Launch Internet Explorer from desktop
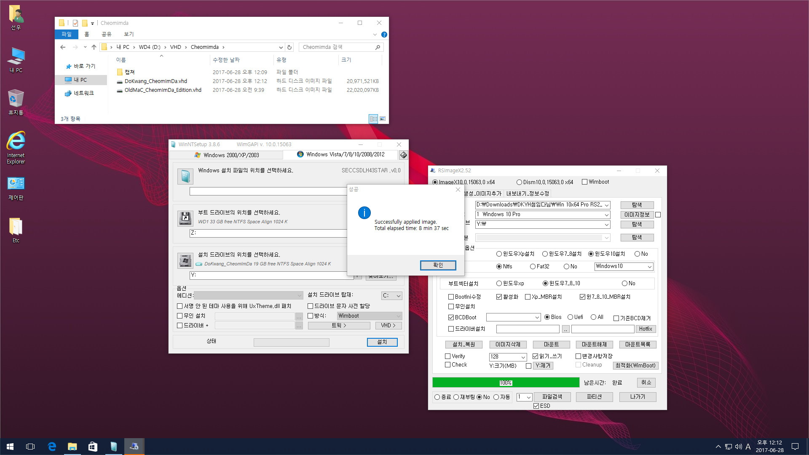The height and width of the screenshot is (455, 809). (x=16, y=147)
